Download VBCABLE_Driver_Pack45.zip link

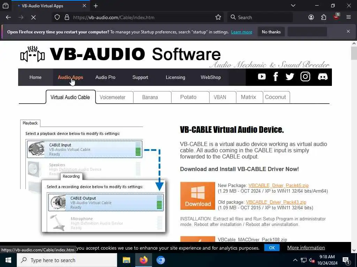pyautogui.click(x=279, y=185)
